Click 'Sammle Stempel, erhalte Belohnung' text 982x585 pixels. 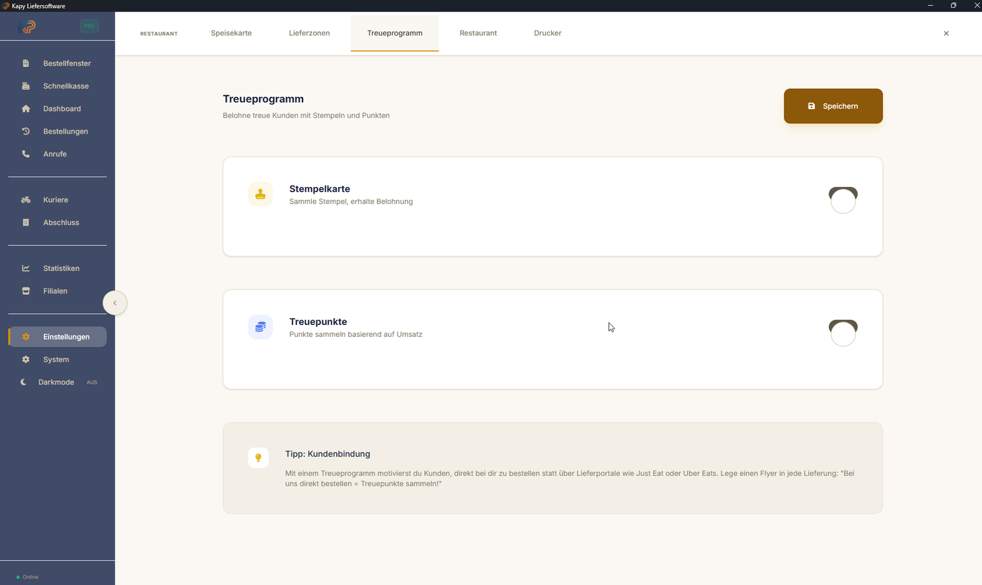[x=351, y=201]
